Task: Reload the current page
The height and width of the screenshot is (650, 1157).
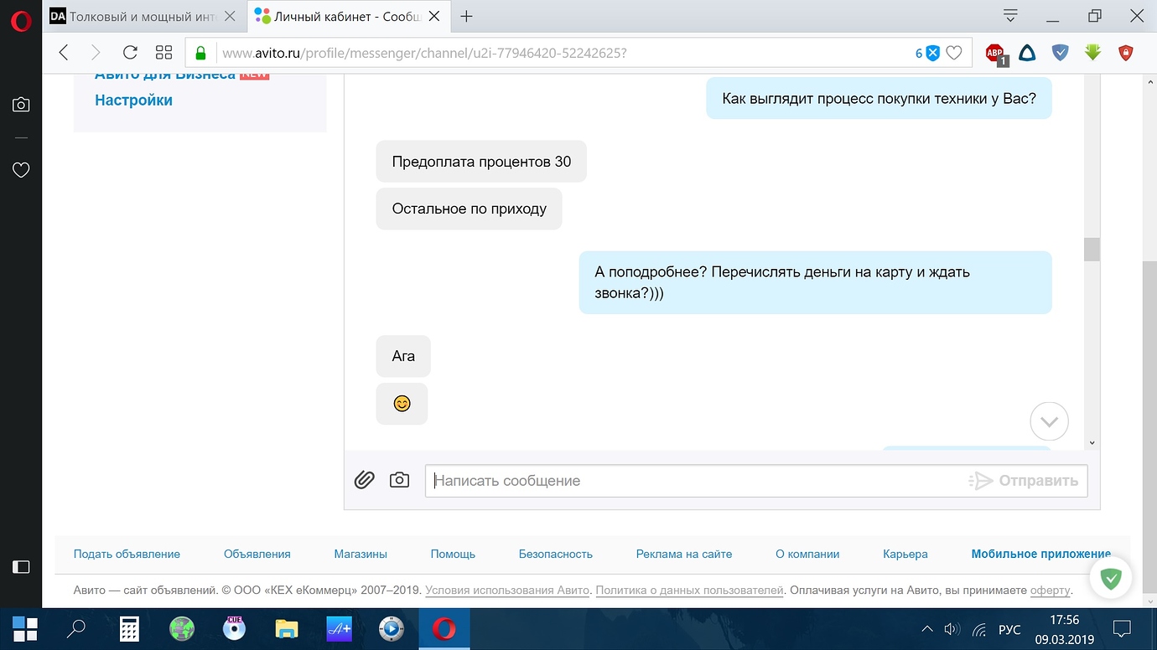Action: pos(130,53)
